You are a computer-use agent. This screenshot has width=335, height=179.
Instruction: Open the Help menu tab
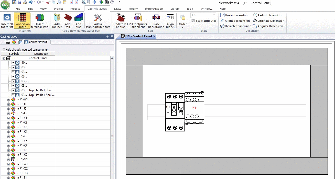(223, 9)
